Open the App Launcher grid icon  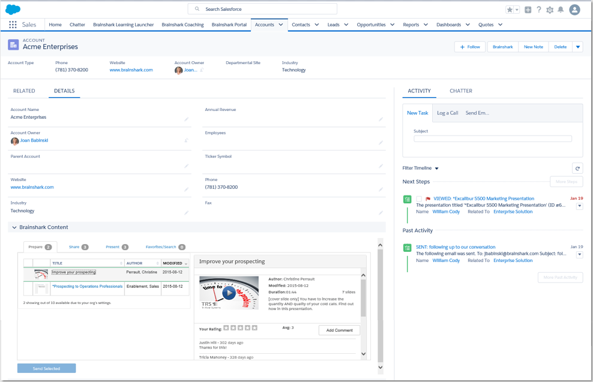click(x=13, y=25)
